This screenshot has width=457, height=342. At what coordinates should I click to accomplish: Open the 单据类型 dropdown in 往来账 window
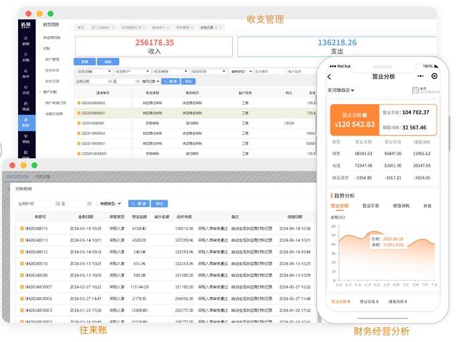click(x=109, y=204)
